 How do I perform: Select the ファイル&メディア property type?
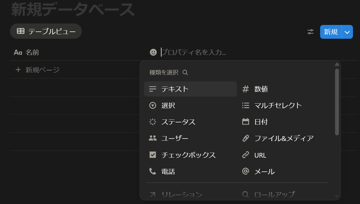pos(283,138)
